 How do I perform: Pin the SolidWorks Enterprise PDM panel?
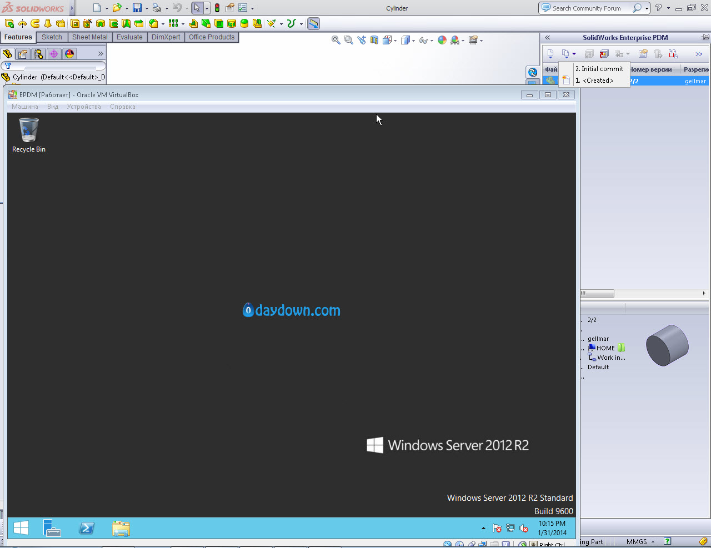coord(705,37)
